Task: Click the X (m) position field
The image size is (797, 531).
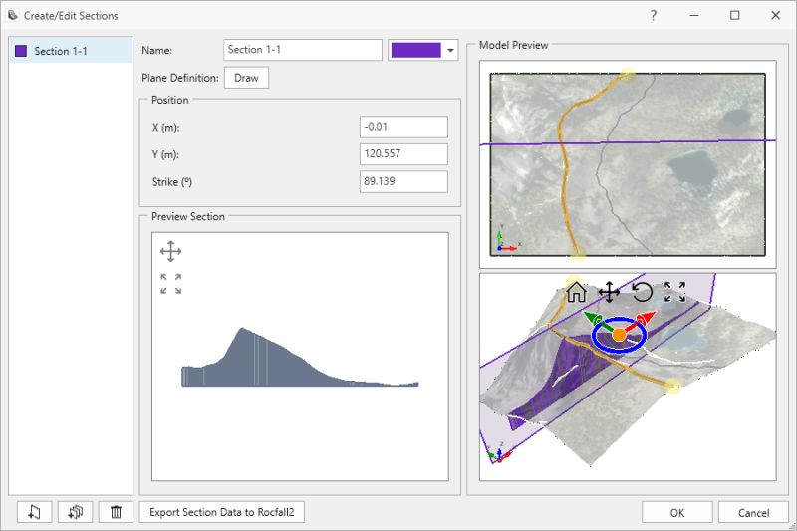Action: pos(403,127)
